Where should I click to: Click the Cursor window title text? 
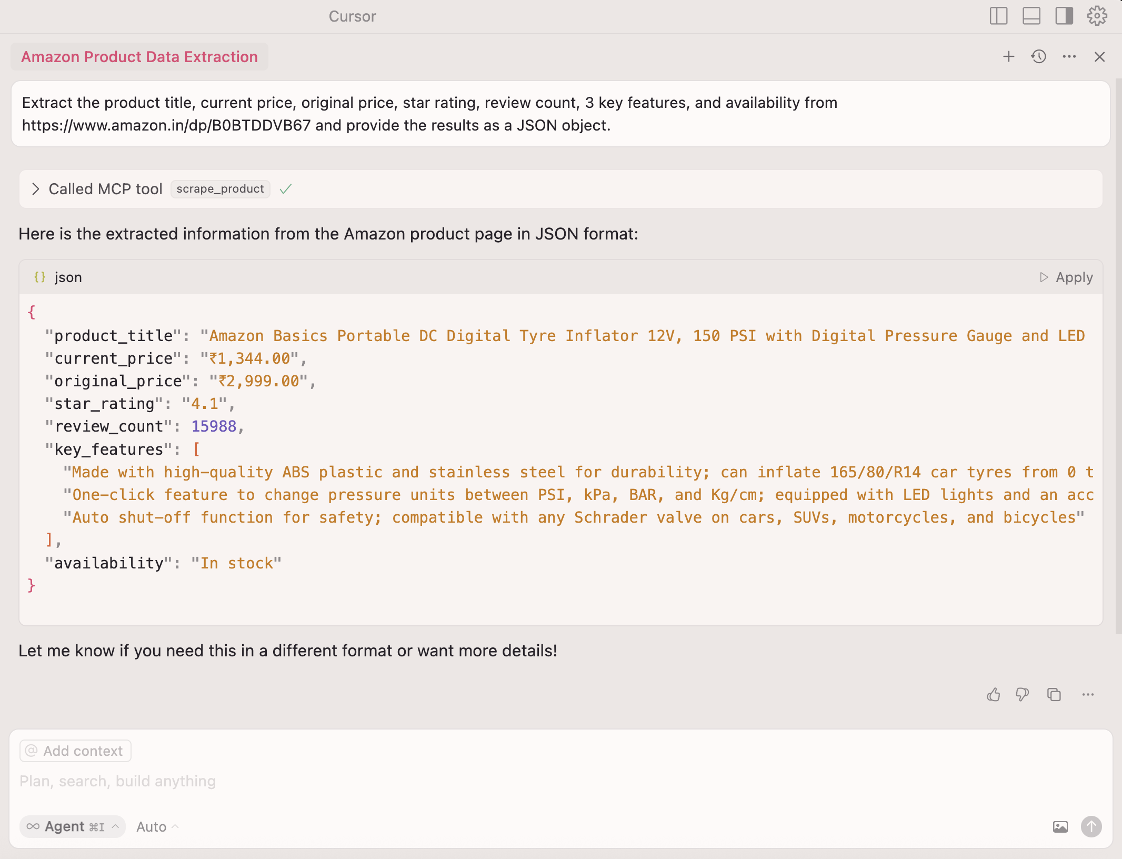pos(352,16)
